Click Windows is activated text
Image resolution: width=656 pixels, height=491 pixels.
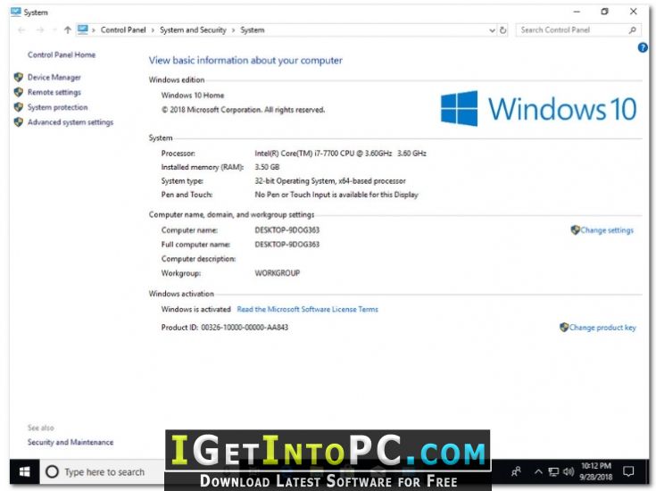pos(195,310)
